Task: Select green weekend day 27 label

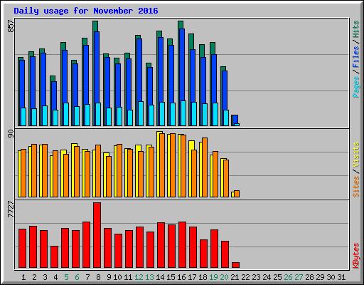Action: click(299, 277)
